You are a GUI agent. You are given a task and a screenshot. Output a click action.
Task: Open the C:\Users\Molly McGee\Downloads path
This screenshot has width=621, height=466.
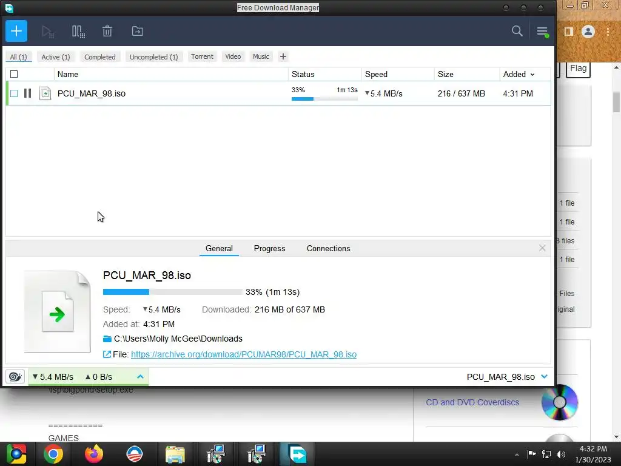[178, 339]
